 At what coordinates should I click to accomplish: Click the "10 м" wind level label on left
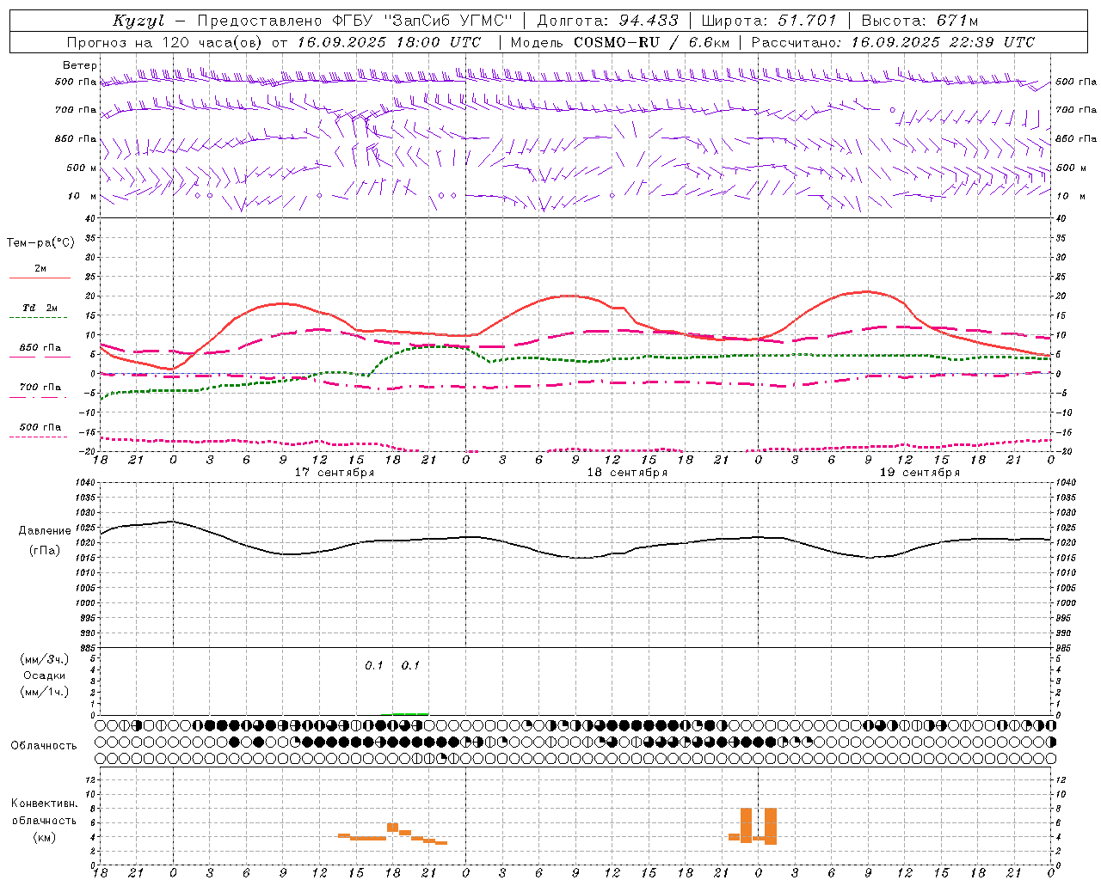[82, 196]
